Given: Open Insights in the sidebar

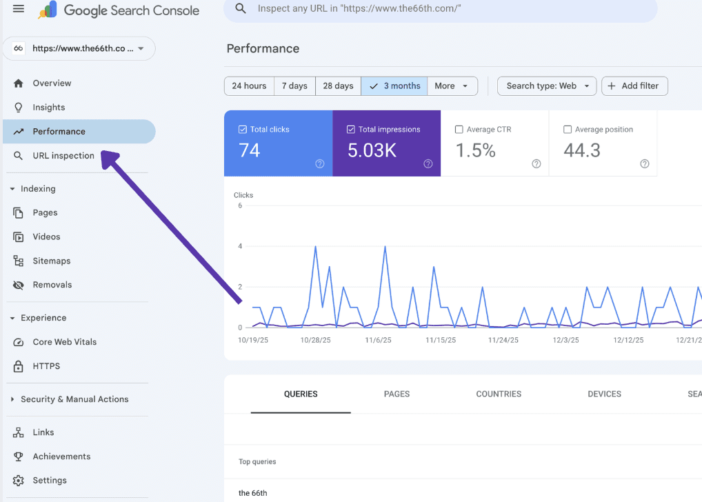Looking at the screenshot, I should (79, 108).
